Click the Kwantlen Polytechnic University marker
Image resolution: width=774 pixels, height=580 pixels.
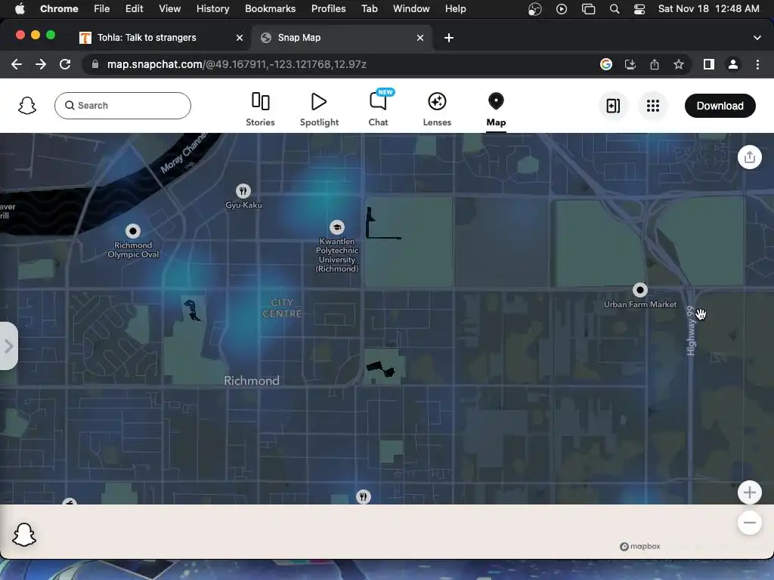click(337, 227)
